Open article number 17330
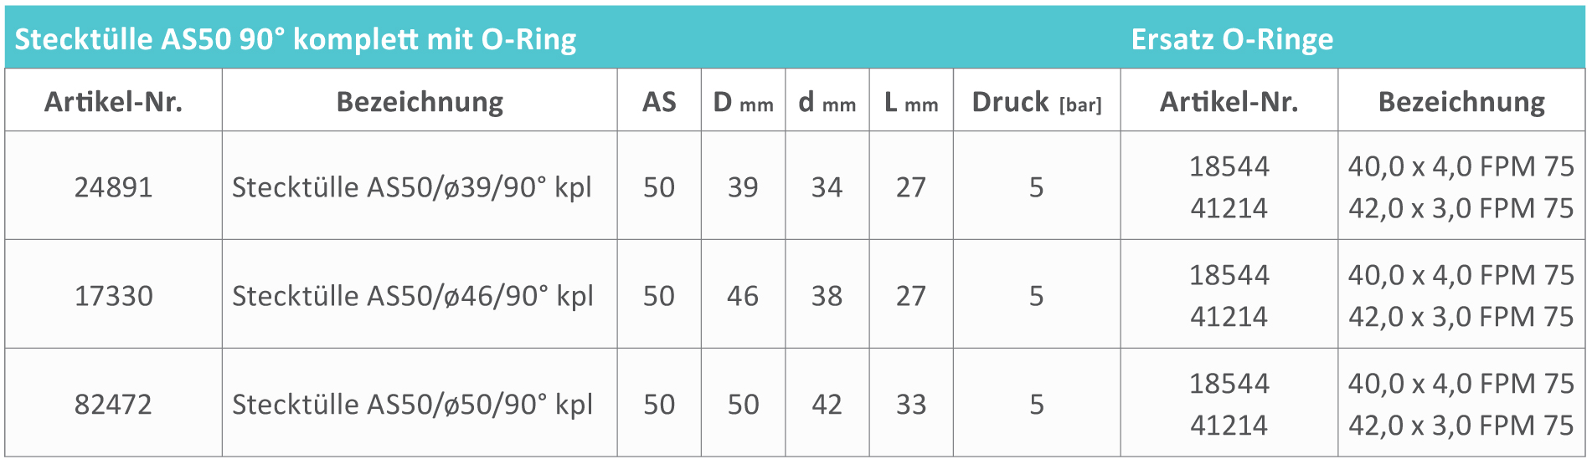The width and height of the screenshot is (1592, 459). pyautogui.click(x=113, y=296)
